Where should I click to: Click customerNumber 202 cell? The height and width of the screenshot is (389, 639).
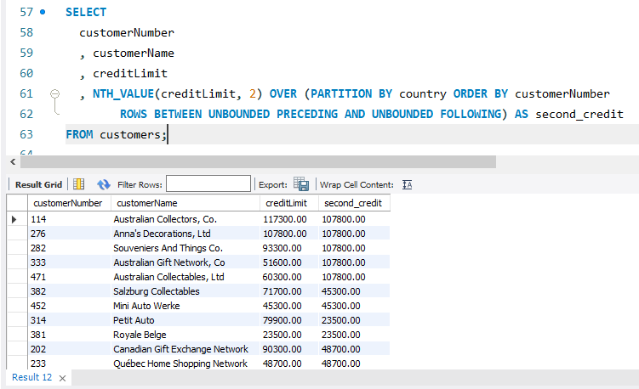(69, 349)
